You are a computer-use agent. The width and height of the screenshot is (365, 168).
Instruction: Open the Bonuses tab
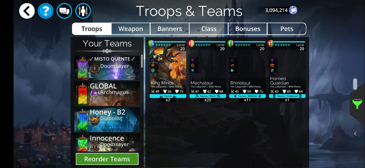(x=248, y=29)
